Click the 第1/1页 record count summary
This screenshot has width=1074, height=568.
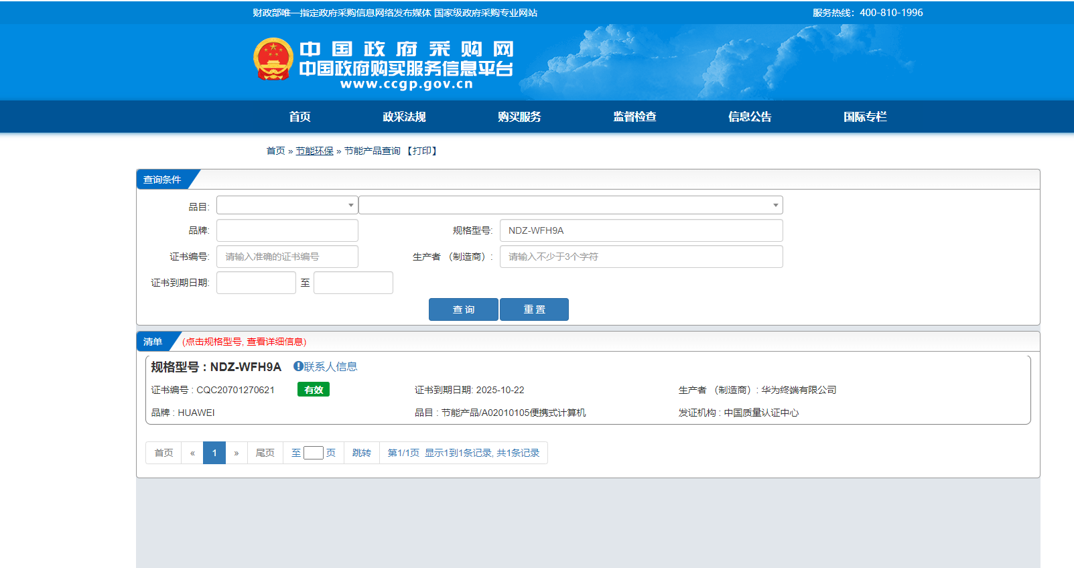click(464, 453)
